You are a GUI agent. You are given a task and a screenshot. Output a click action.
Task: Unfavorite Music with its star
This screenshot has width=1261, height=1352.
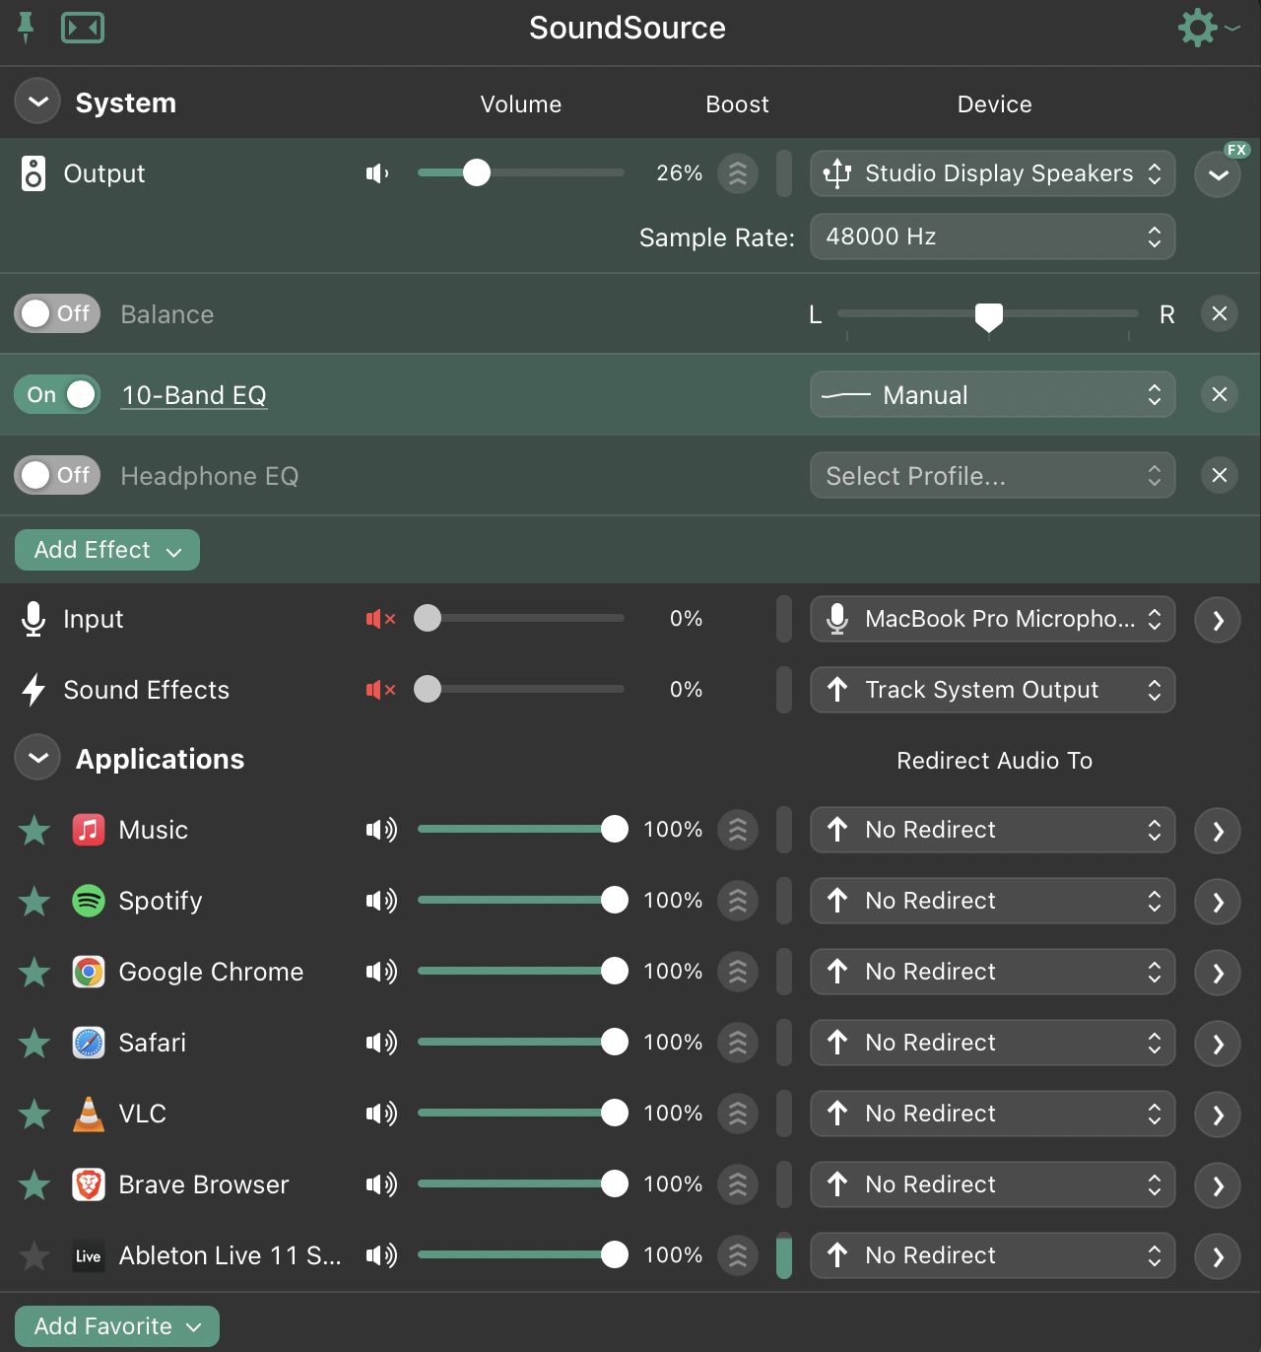tap(34, 830)
